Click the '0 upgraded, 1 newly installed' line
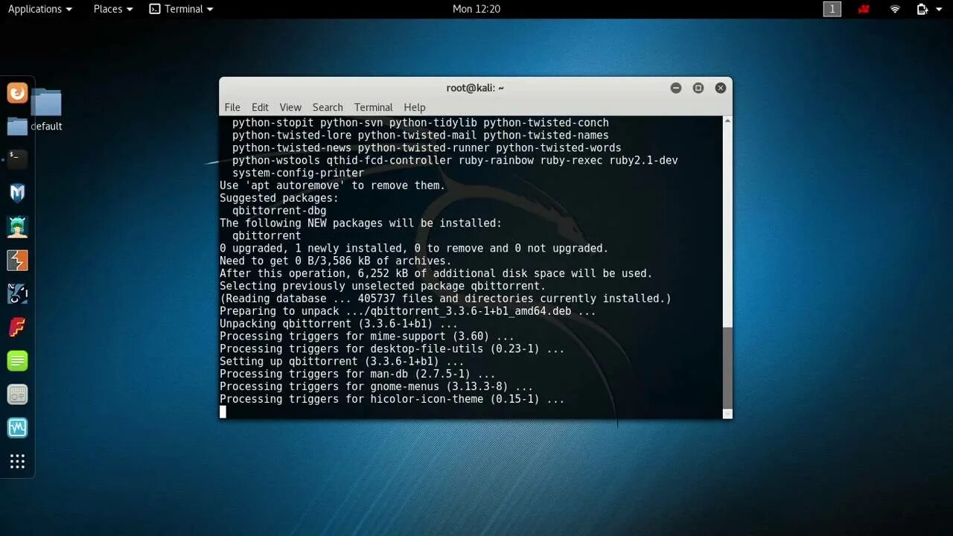Screen dimensions: 953x536 [414, 249]
